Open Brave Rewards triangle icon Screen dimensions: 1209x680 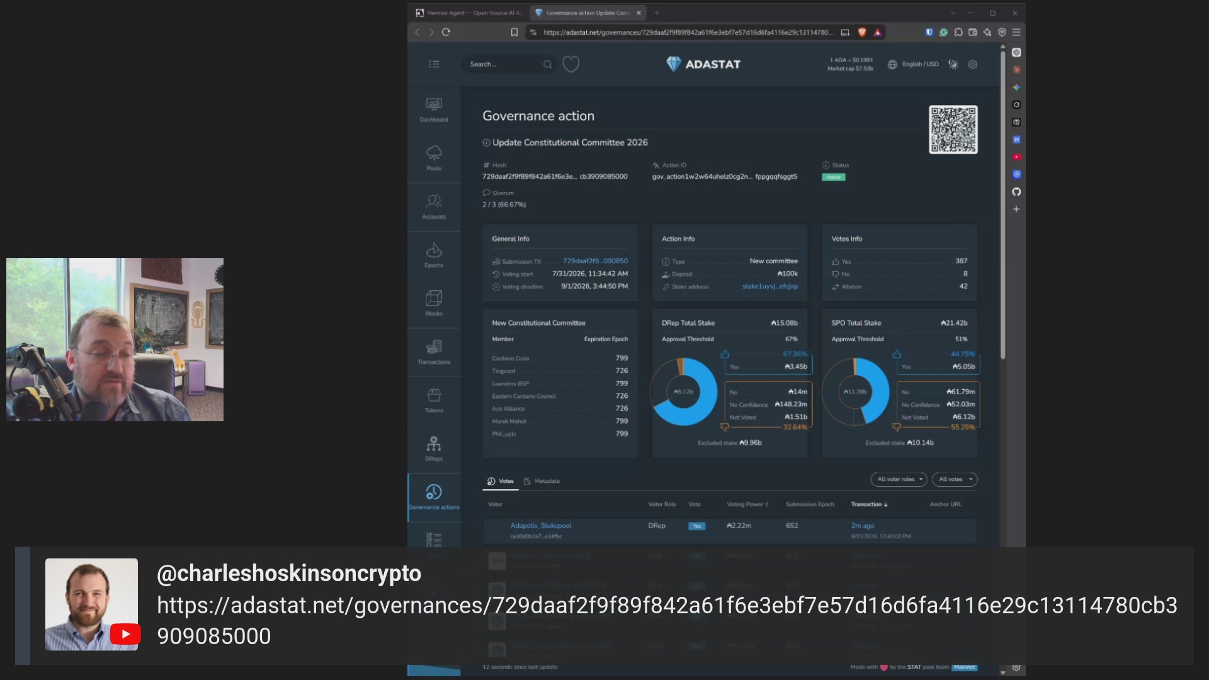coord(877,32)
